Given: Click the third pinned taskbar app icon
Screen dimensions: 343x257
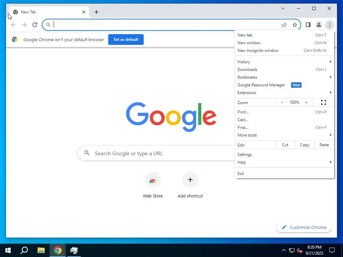Looking at the screenshot, I should [x=74, y=250].
